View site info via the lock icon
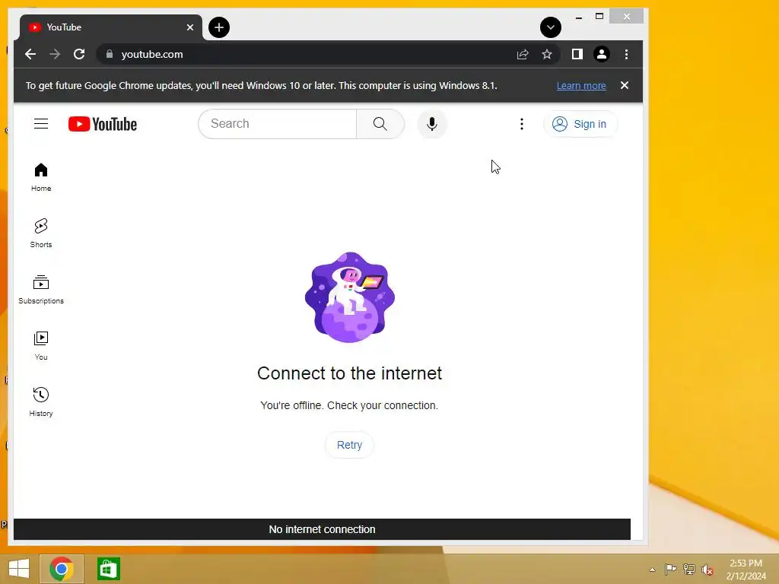Image resolution: width=779 pixels, height=584 pixels. coord(110,54)
